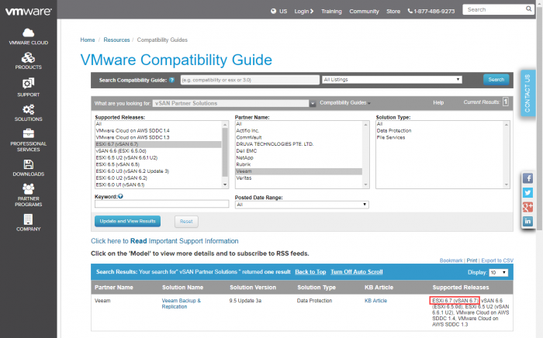Image resolution: width=543 pixels, height=338 pixels.
Task: Select US region link
Action: [283, 11]
